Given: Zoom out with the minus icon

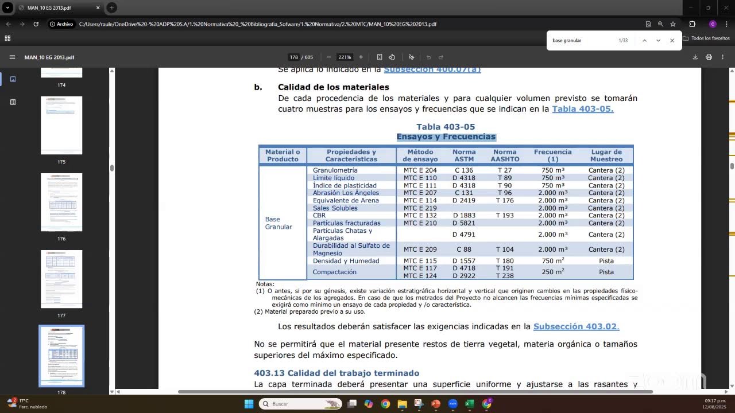Looking at the screenshot, I should click(328, 57).
